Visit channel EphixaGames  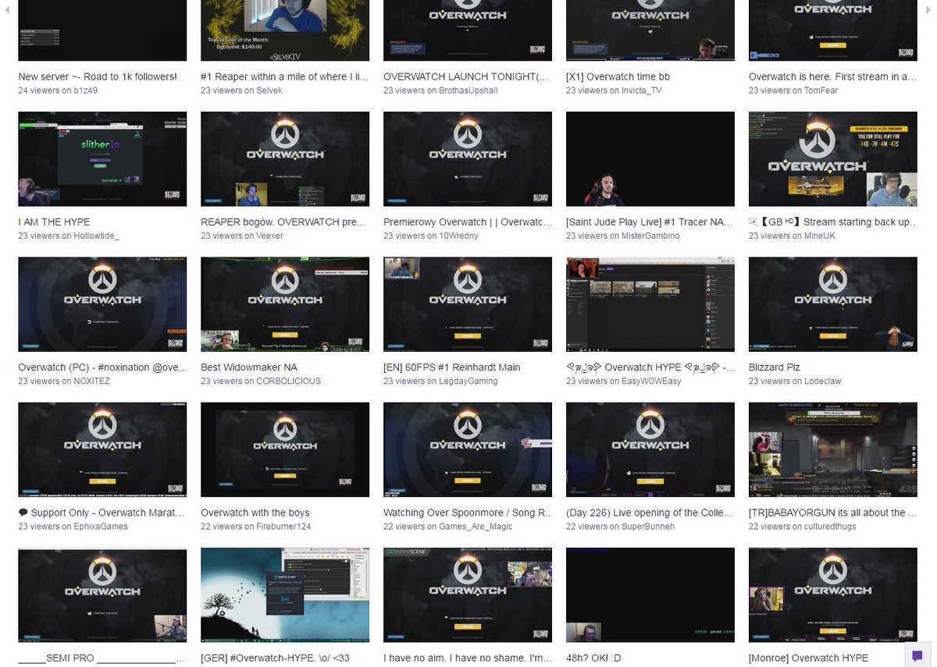pyautogui.click(x=102, y=527)
